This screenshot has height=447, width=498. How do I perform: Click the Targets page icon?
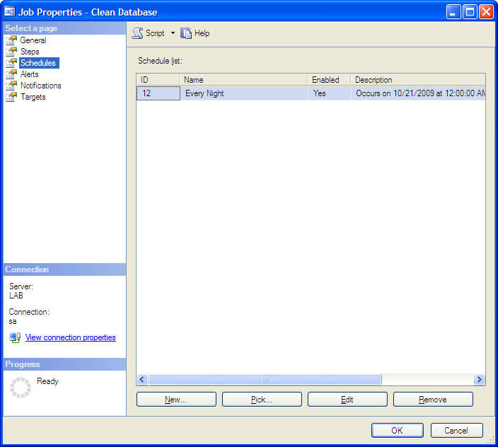click(11, 97)
